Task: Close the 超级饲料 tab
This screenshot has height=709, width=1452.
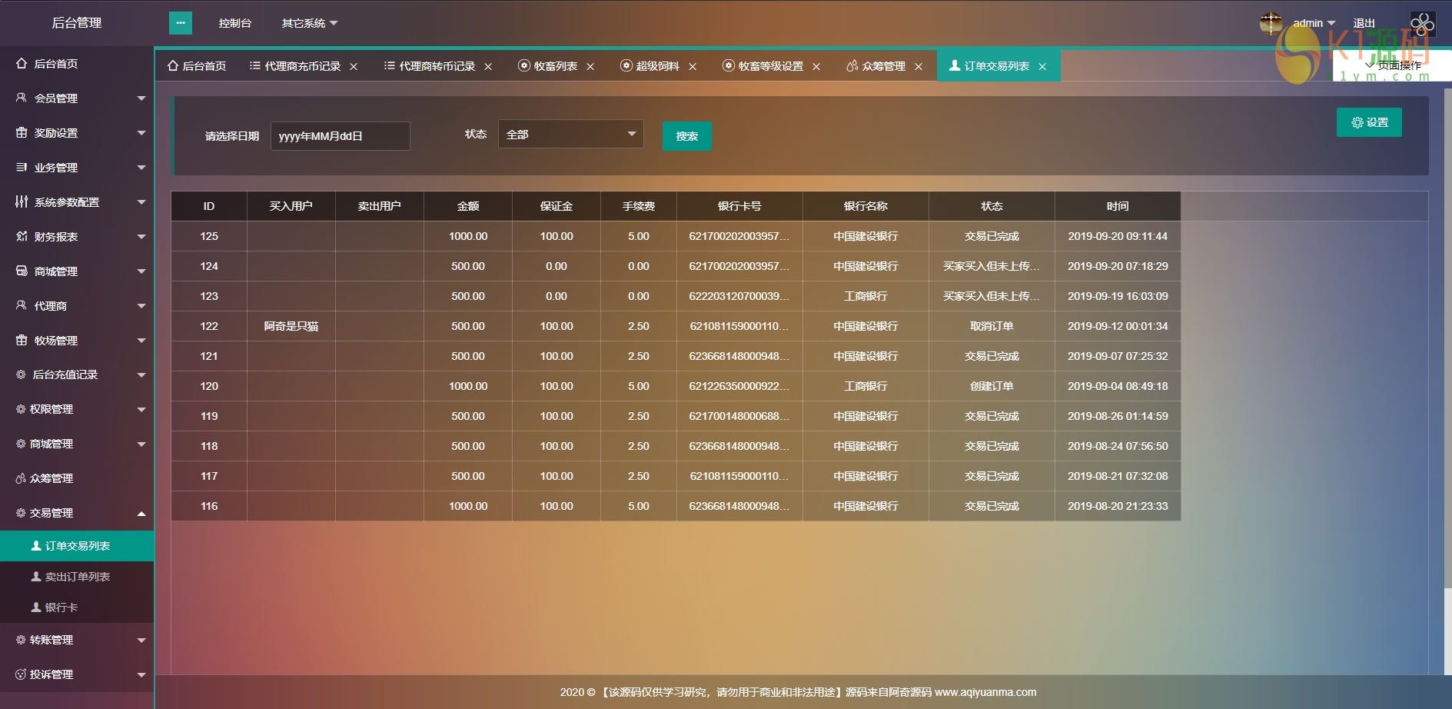Action: click(693, 67)
